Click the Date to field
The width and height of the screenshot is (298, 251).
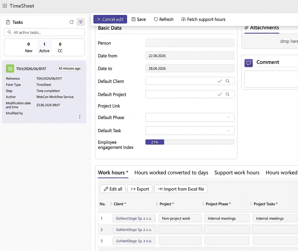tap(190, 68)
